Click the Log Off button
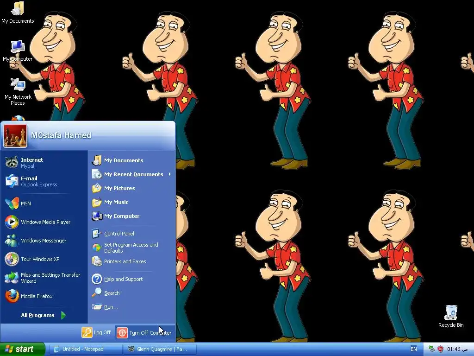This screenshot has width=474, height=356. 96,332
